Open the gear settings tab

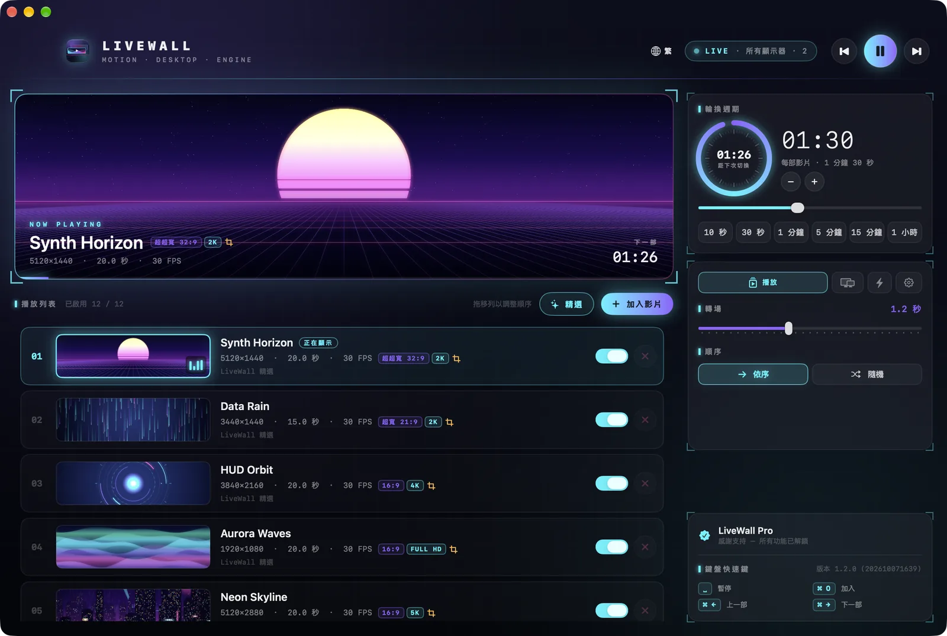(909, 283)
